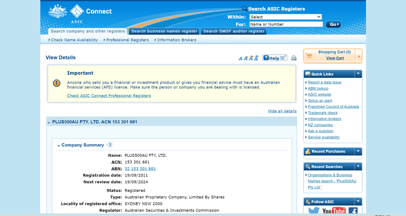The image size is (406, 216).
Task: Collapse the Recent Searches panel arrow
Action: (x=358, y=166)
